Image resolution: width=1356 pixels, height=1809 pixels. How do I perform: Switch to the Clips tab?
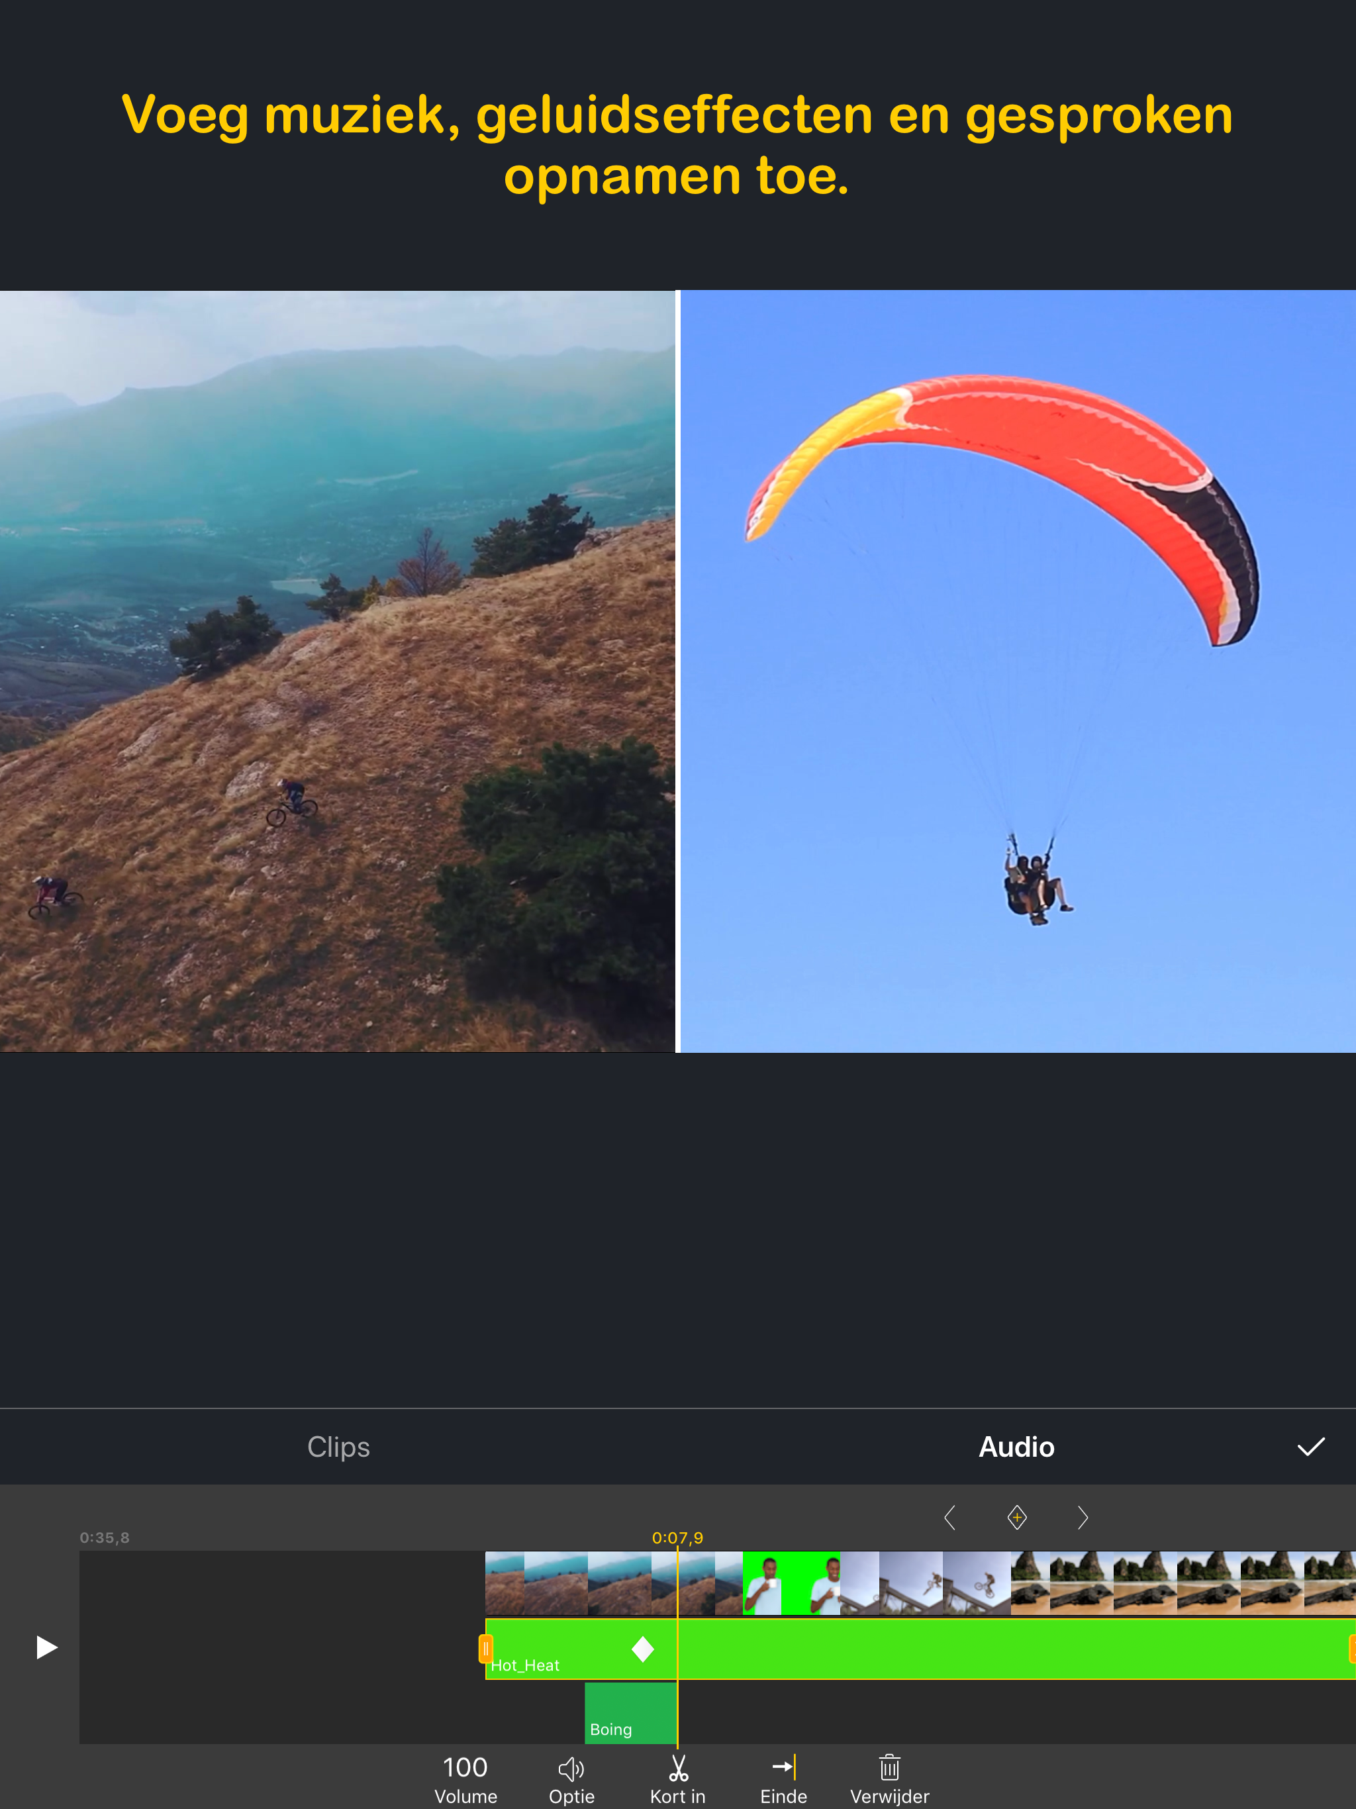pos(338,1447)
